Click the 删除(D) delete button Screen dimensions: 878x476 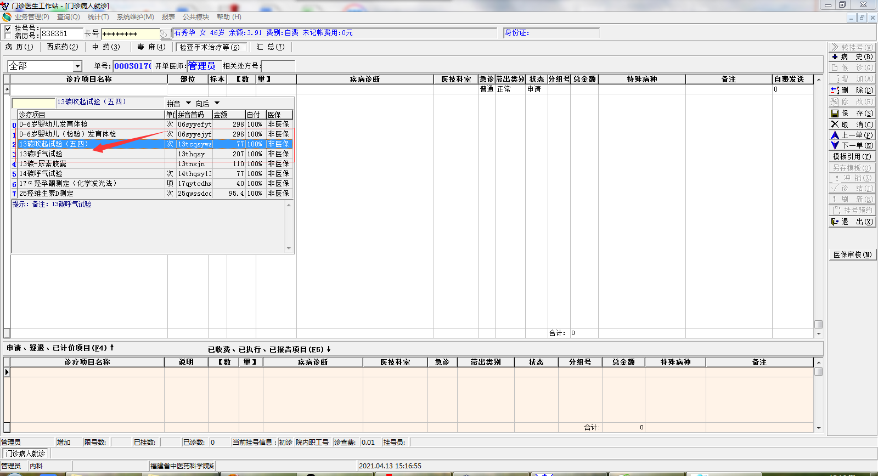coord(852,90)
